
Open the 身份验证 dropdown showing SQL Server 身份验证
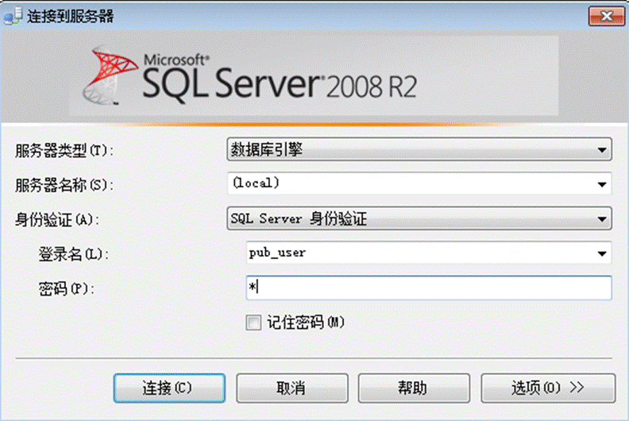(x=419, y=218)
